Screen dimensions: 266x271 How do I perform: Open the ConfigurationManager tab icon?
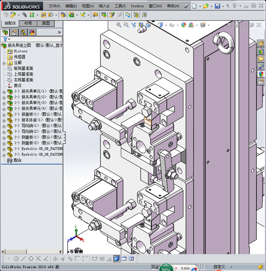click(x=23, y=32)
